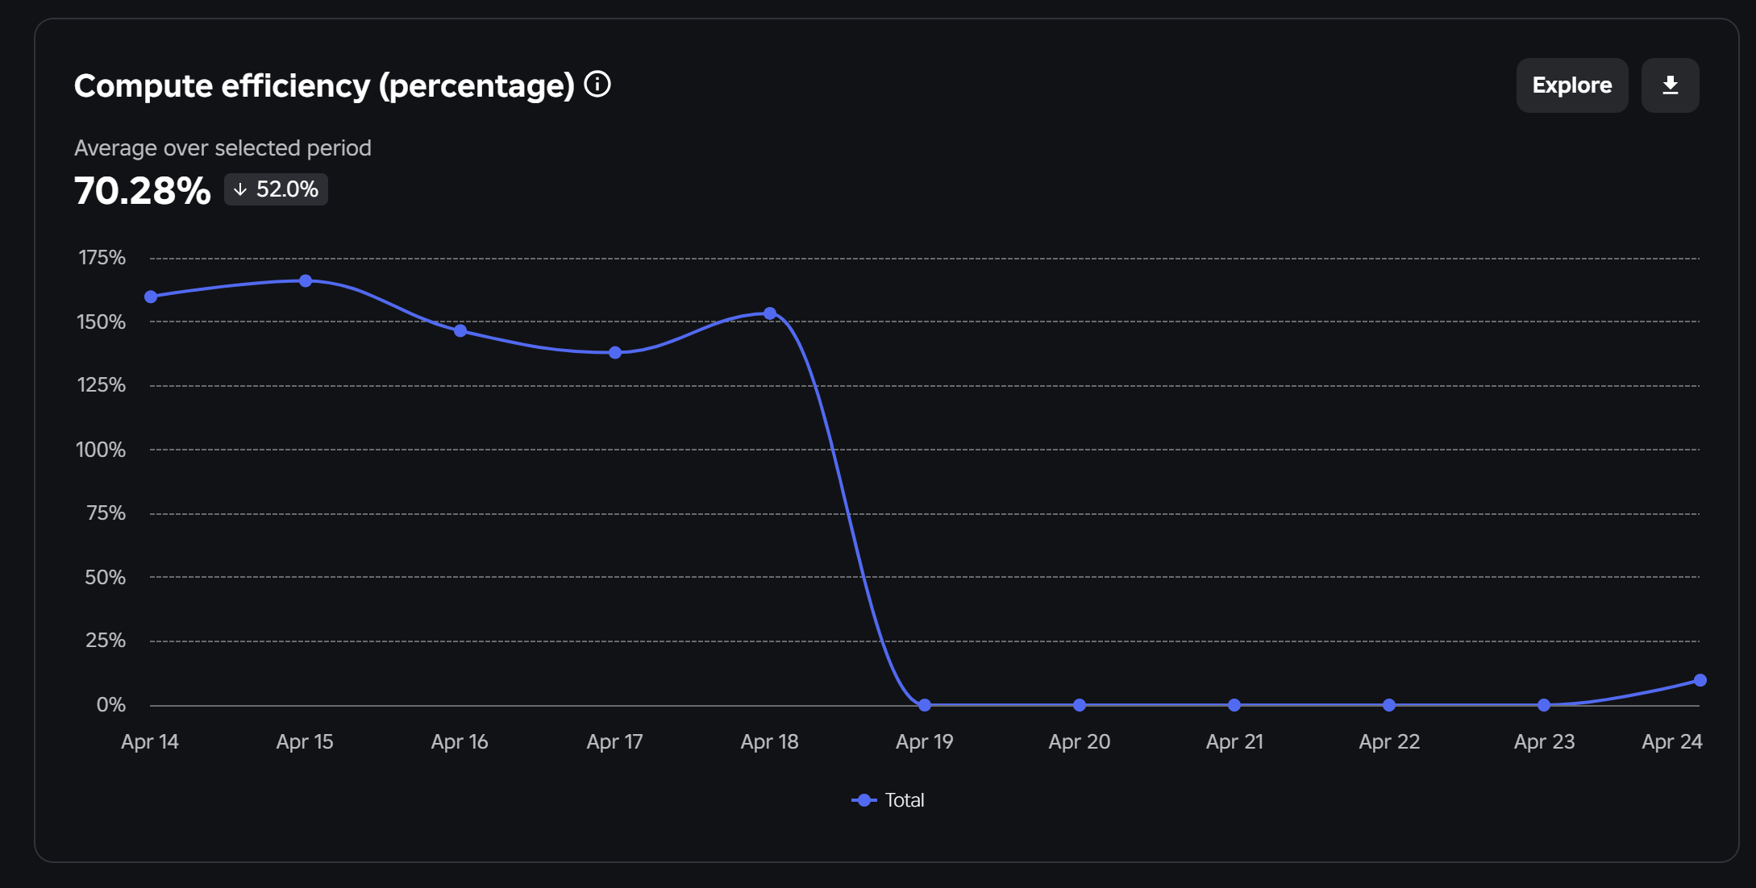Screen dimensions: 1756x888
Task: Select the Apr 16 data point
Action: [460, 330]
